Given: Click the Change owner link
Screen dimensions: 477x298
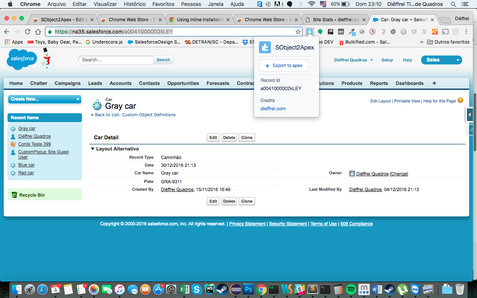Looking at the screenshot, I should pyautogui.click(x=399, y=174).
